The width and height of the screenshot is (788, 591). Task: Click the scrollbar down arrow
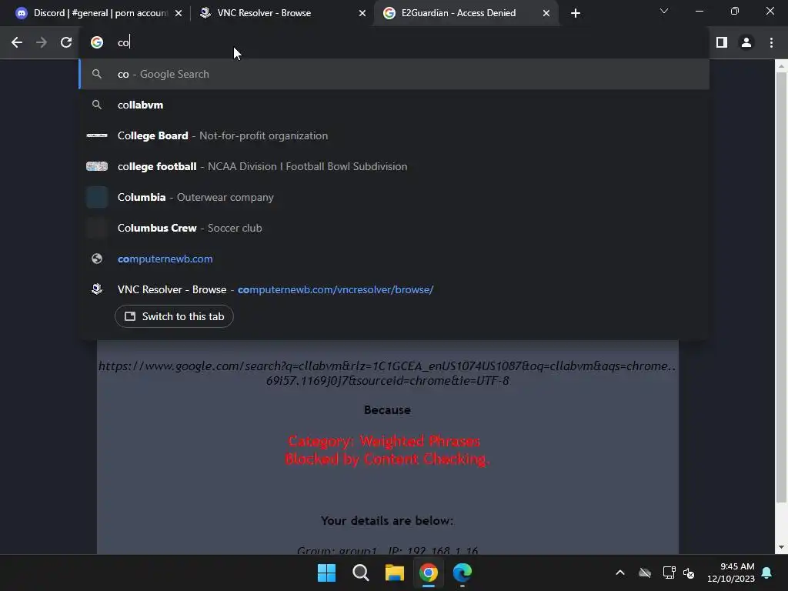coord(781,547)
